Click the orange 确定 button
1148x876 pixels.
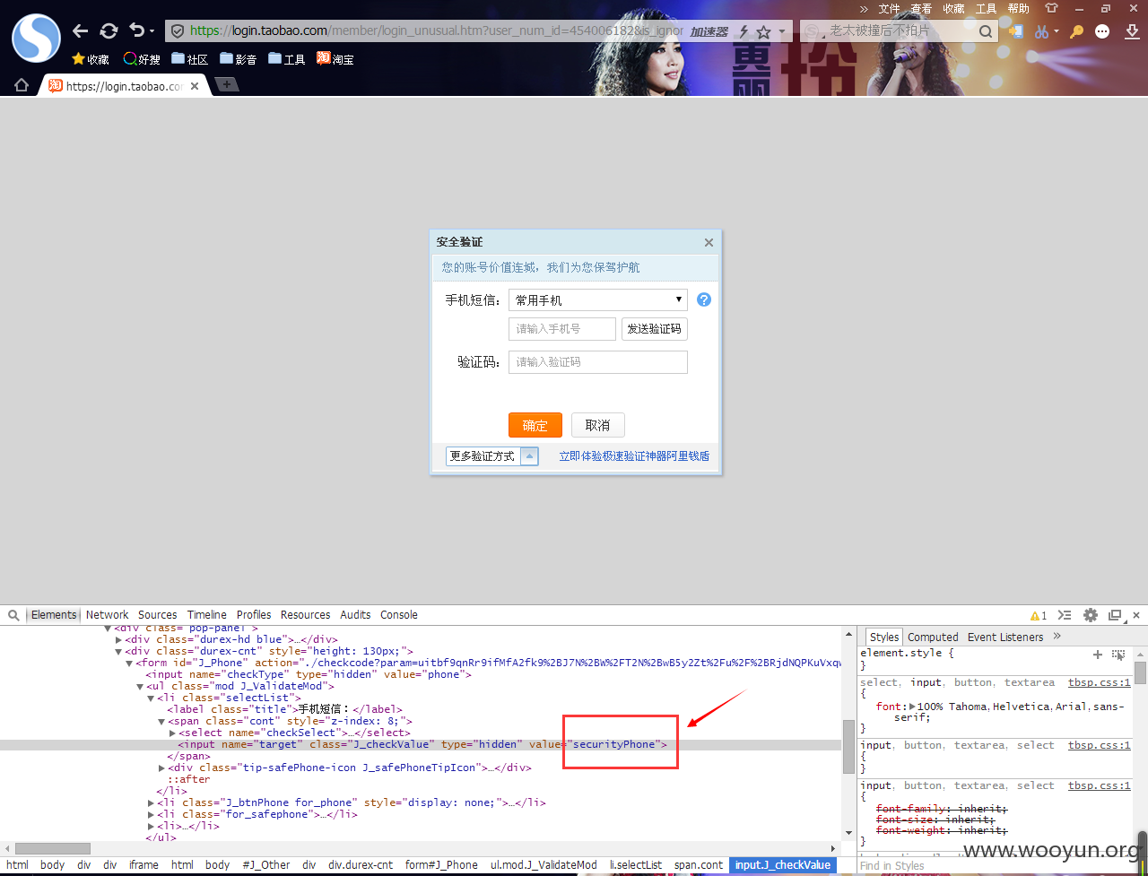(x=535, y=425)
